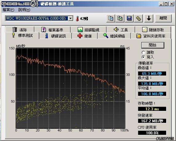Select the 寫入 write radio button
Viewport: 176px width, 141px height.
pos(143,57)
